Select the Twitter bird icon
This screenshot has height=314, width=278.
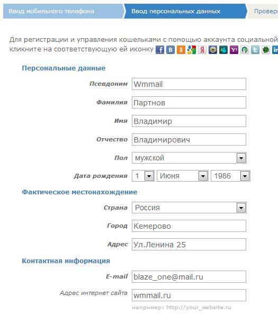click(255, 50)
